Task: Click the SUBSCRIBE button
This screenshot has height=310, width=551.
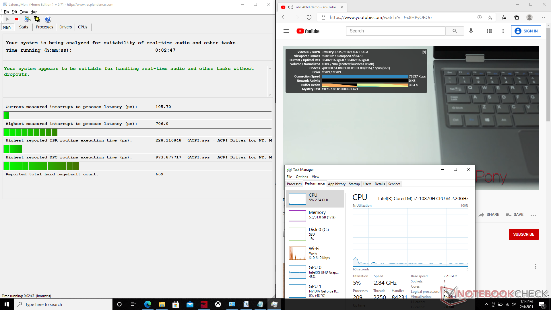Action: 523,234
